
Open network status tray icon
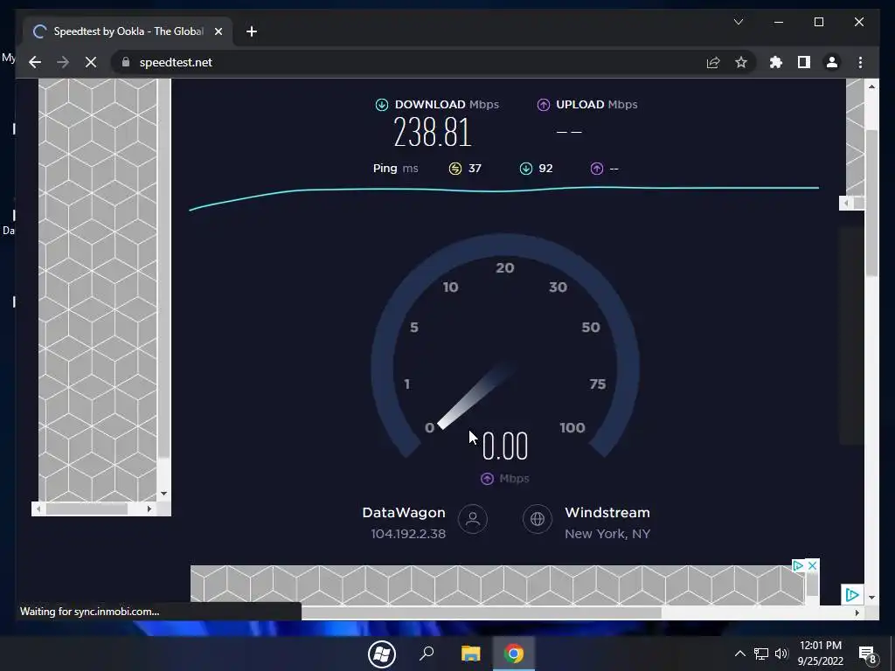[x=761, y=654]
